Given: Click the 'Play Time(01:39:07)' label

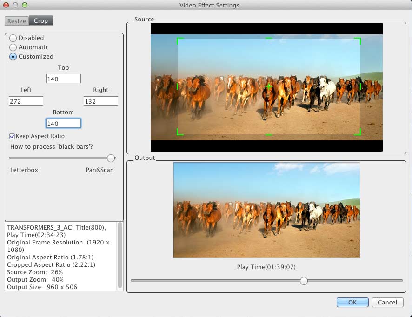Looking at the screenshot, I should tap(266, 267).
